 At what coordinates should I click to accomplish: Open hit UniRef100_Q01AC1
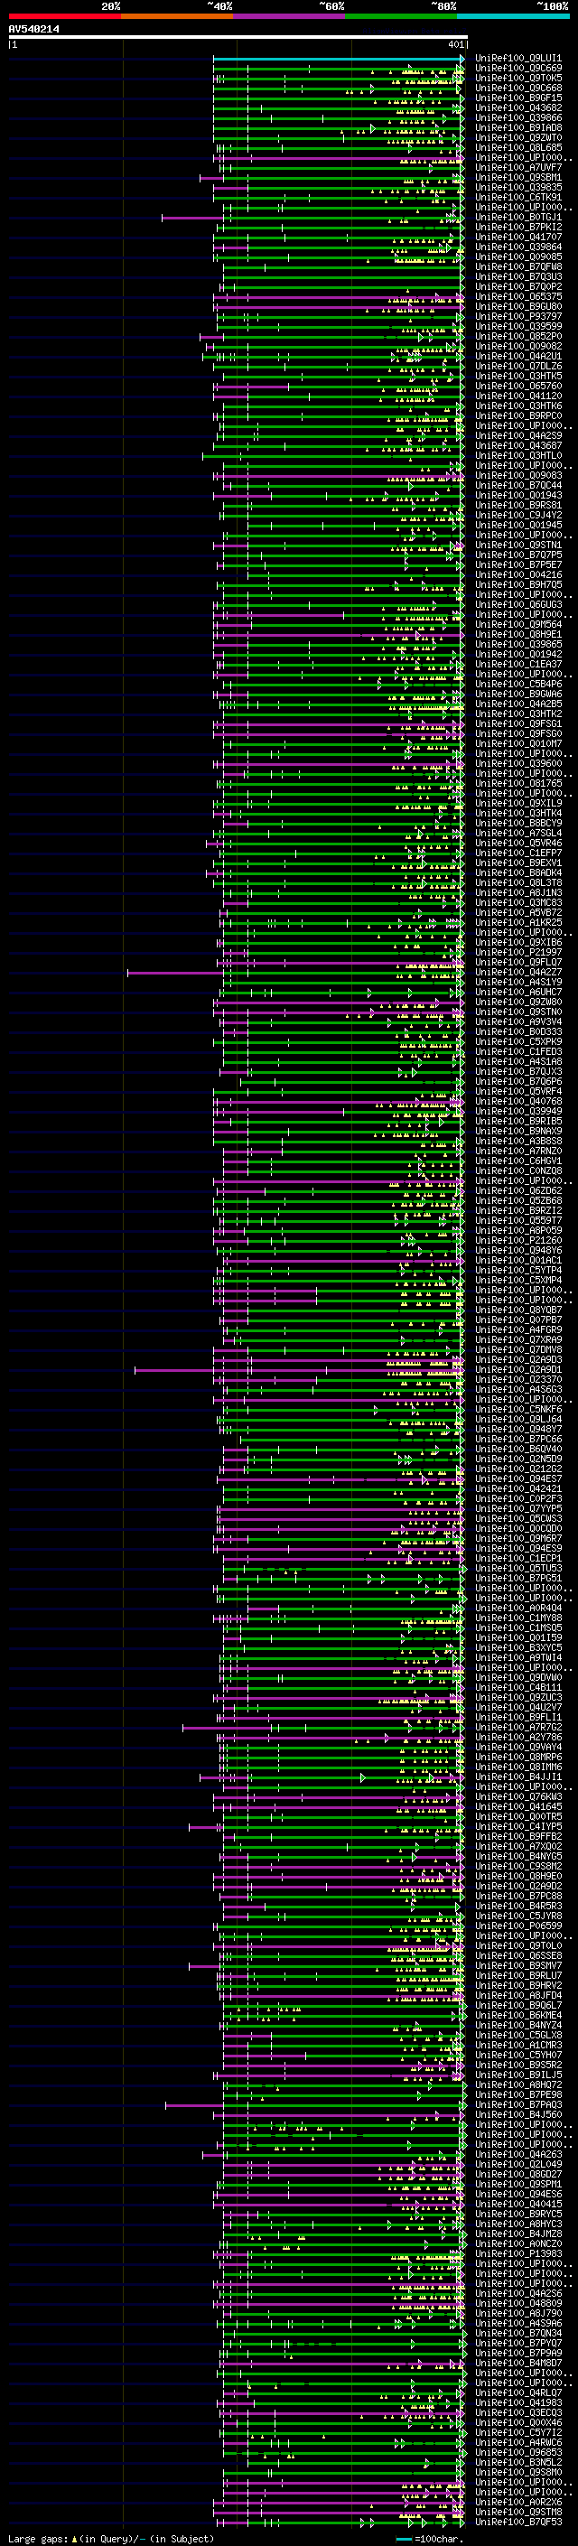(x=518, y=1260)
